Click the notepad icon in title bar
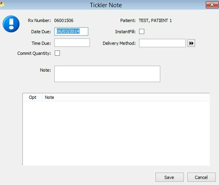The height and width of the screenshot is (185, 219). coord(2,5)
